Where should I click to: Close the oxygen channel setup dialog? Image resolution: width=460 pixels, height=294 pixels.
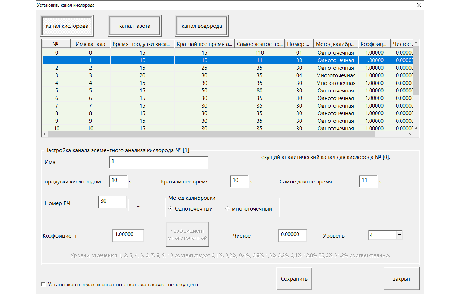[419, 5]
